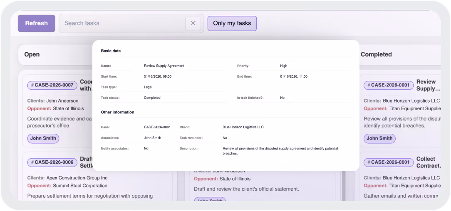Open the CASE-2026-0007 case tag
The height and width of the screenshot is (211, 451).
pyautogui.click(x=52, y=85)
